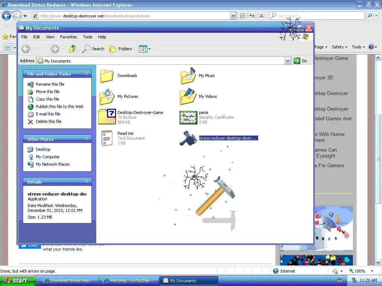Open the IE Page menu

point(321,47)
